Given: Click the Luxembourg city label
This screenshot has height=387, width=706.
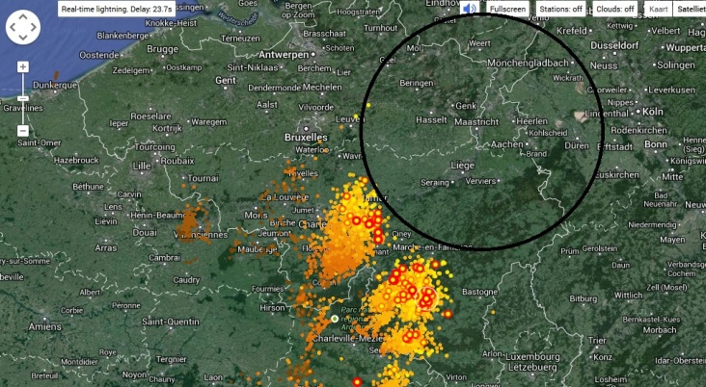Looking at the screenshot, I should coord(534,357).
